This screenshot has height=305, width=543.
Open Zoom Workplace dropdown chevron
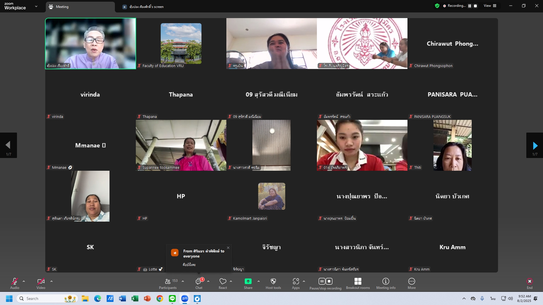36,6
